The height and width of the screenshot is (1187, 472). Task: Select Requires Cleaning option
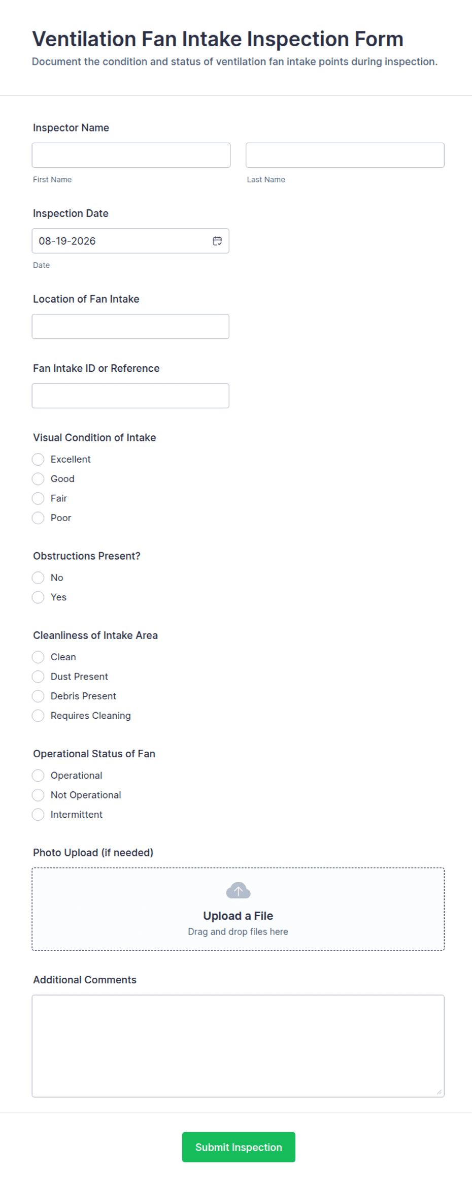[38, 716]
